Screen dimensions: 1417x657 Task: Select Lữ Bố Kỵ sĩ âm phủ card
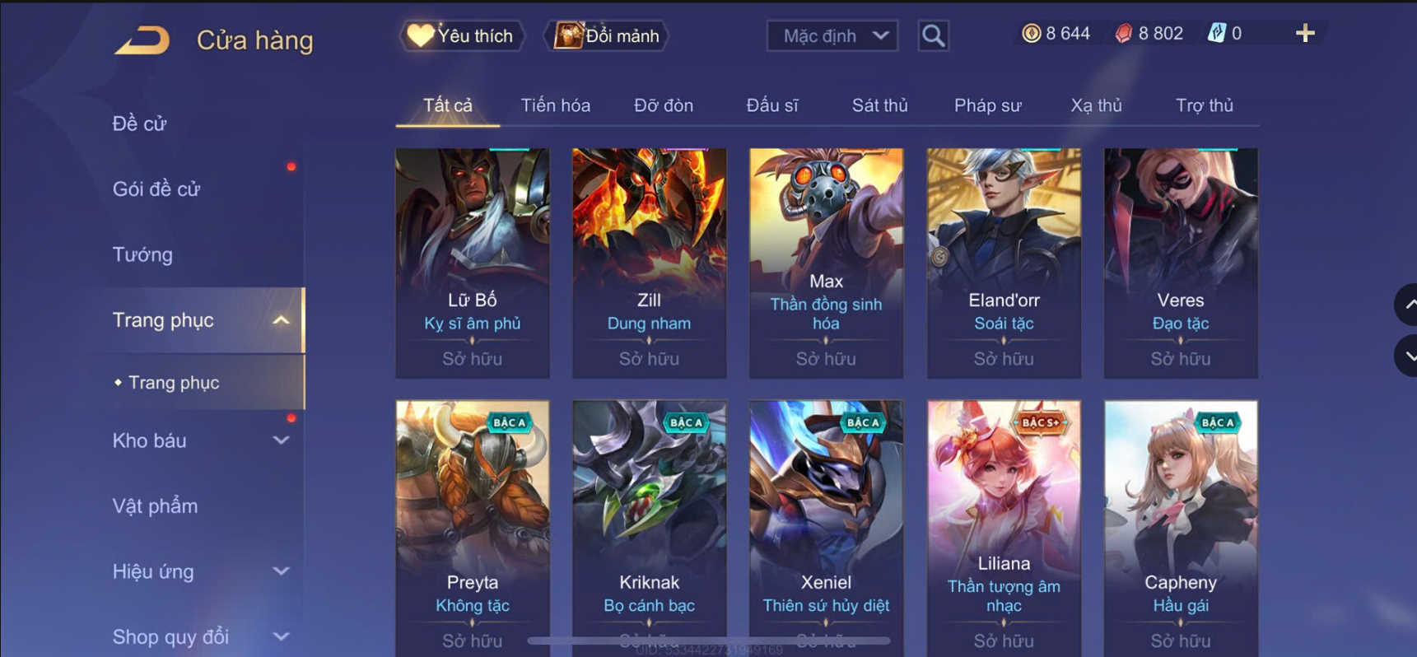tap(473, 263)
